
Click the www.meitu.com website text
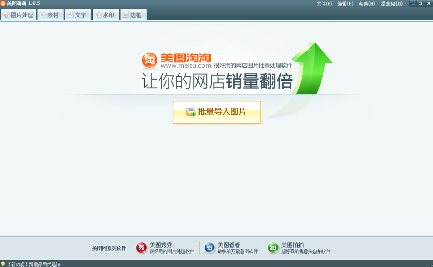[185, 66]
